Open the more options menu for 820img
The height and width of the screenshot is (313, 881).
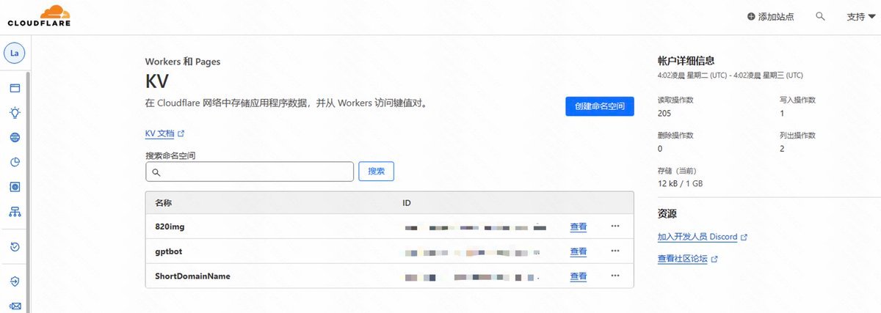615,226
